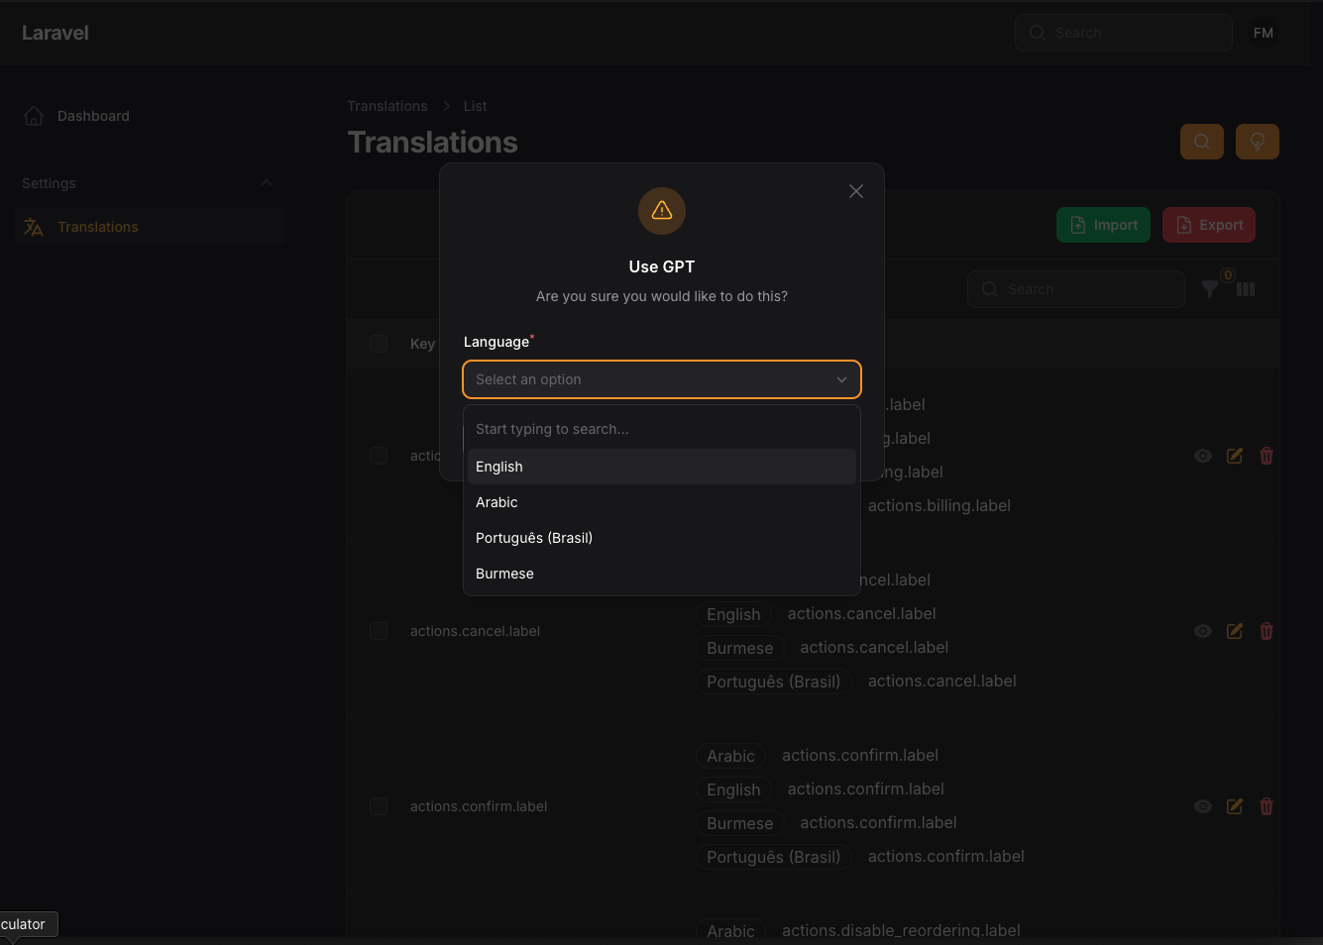View actions.confirm.label via eye icon
The image size is (1323, 945).
(1203, 806)
